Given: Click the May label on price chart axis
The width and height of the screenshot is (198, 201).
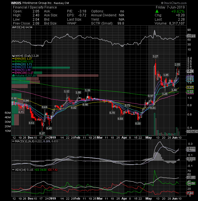Looking at the screenshot, I should point(148,137).
